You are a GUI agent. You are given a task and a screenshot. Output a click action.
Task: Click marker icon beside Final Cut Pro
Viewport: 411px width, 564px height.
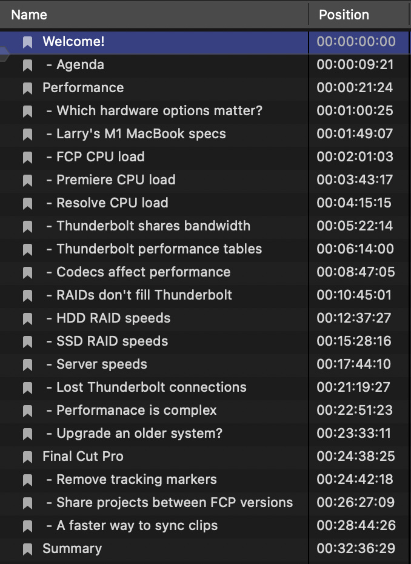coord(28,457)
